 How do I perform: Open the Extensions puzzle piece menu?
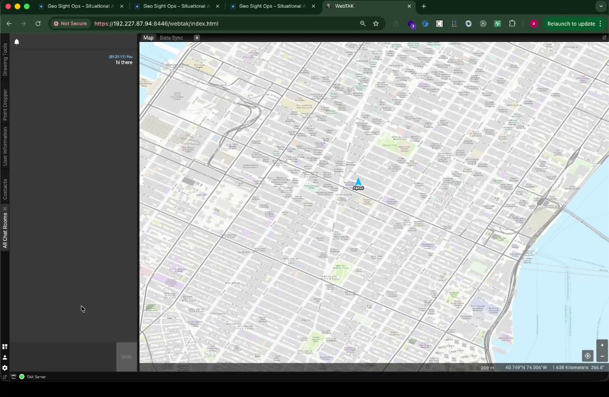click(x=512, y=24)
